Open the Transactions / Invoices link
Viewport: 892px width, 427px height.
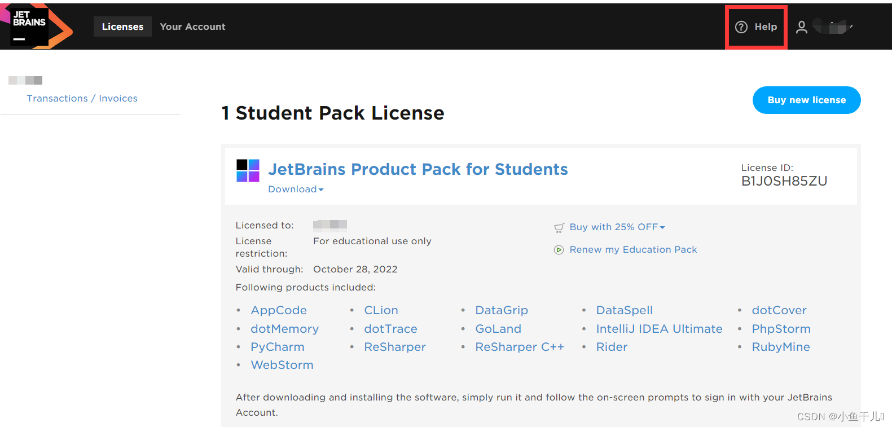(x=82, y=98)
